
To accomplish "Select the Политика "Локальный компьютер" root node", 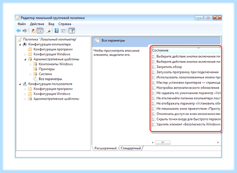I will point(50,39).
